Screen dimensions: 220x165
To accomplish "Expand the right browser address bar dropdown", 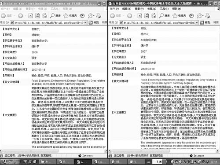I will pyautogui.click(x=197, y=22).
